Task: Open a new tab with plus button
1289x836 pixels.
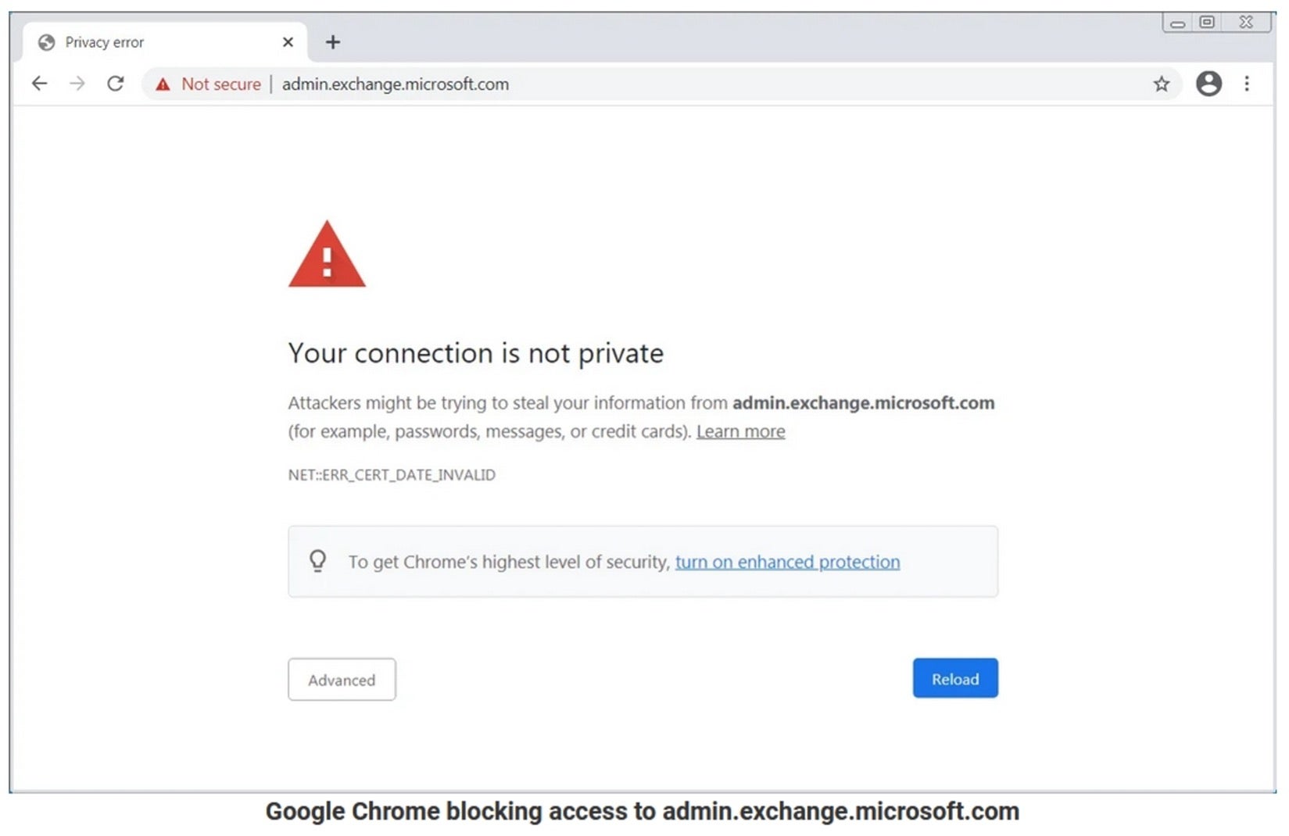Action: coord(333,42)
